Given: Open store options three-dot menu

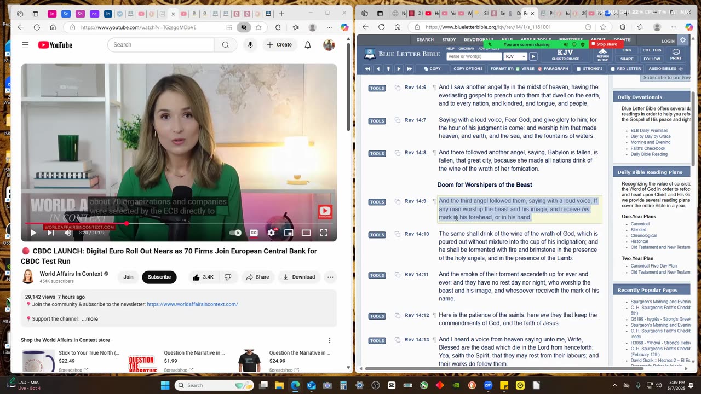Looking at the screenshot, I should pyautogui.click(x=330, y=340).
